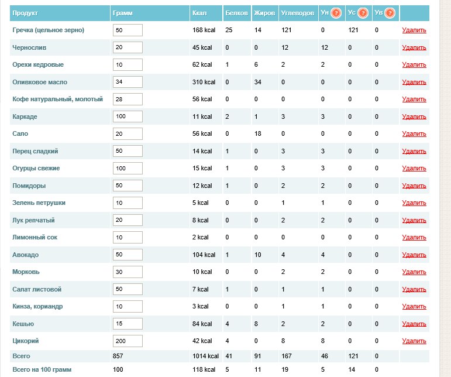
Task: Edit the grams value for Огурцы свежие
Action: pos(128,169)
